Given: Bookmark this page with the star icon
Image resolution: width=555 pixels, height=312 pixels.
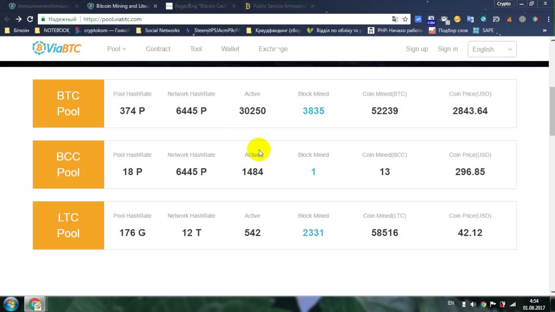Looking at the screenshot, I should (405, 19).
